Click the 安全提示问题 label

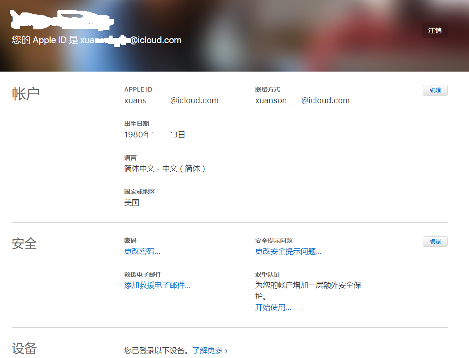click(x=274, y=241)
